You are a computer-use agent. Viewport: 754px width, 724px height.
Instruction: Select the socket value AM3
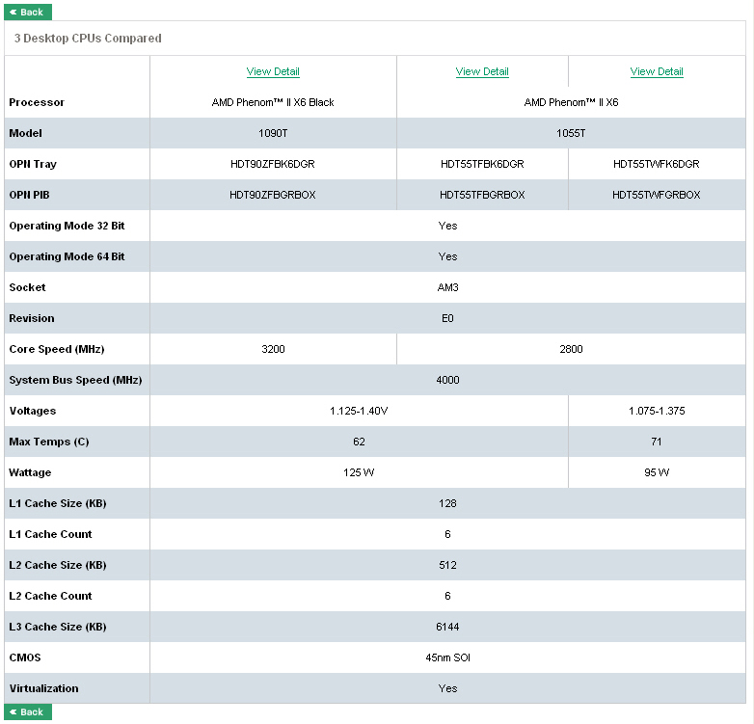click(x=447, y=287)
